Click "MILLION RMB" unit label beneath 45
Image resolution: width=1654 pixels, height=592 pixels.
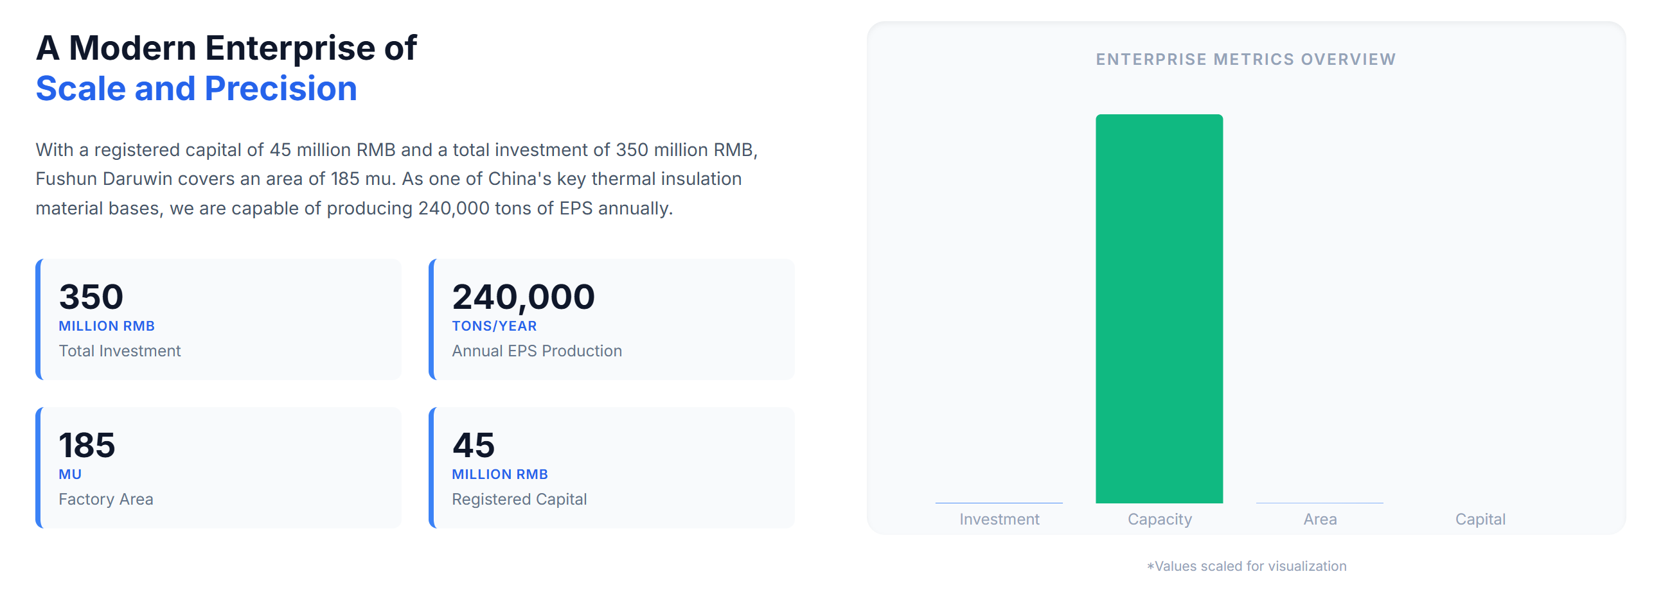coord(499,474)
